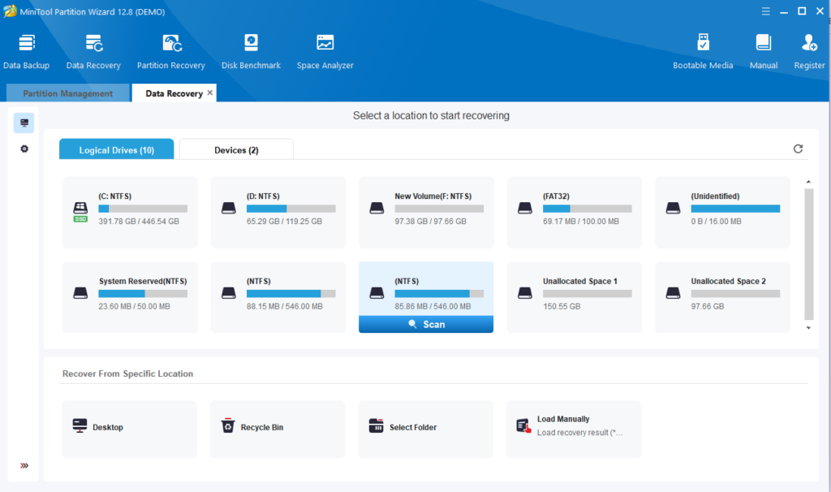Click the New Volume(F: NTFS) label
The width and height of the screenshot is (831, 492).
(433, 196)
